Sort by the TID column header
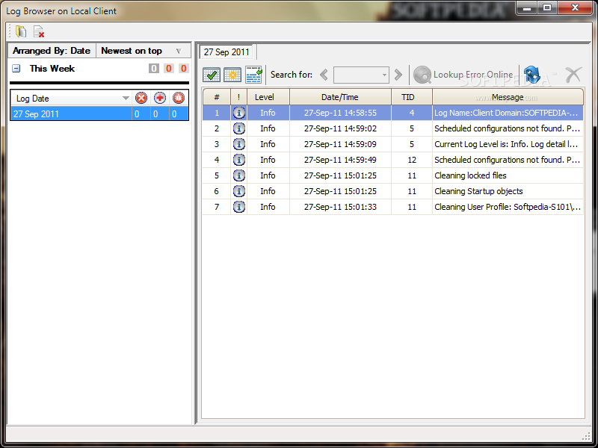 412,97
